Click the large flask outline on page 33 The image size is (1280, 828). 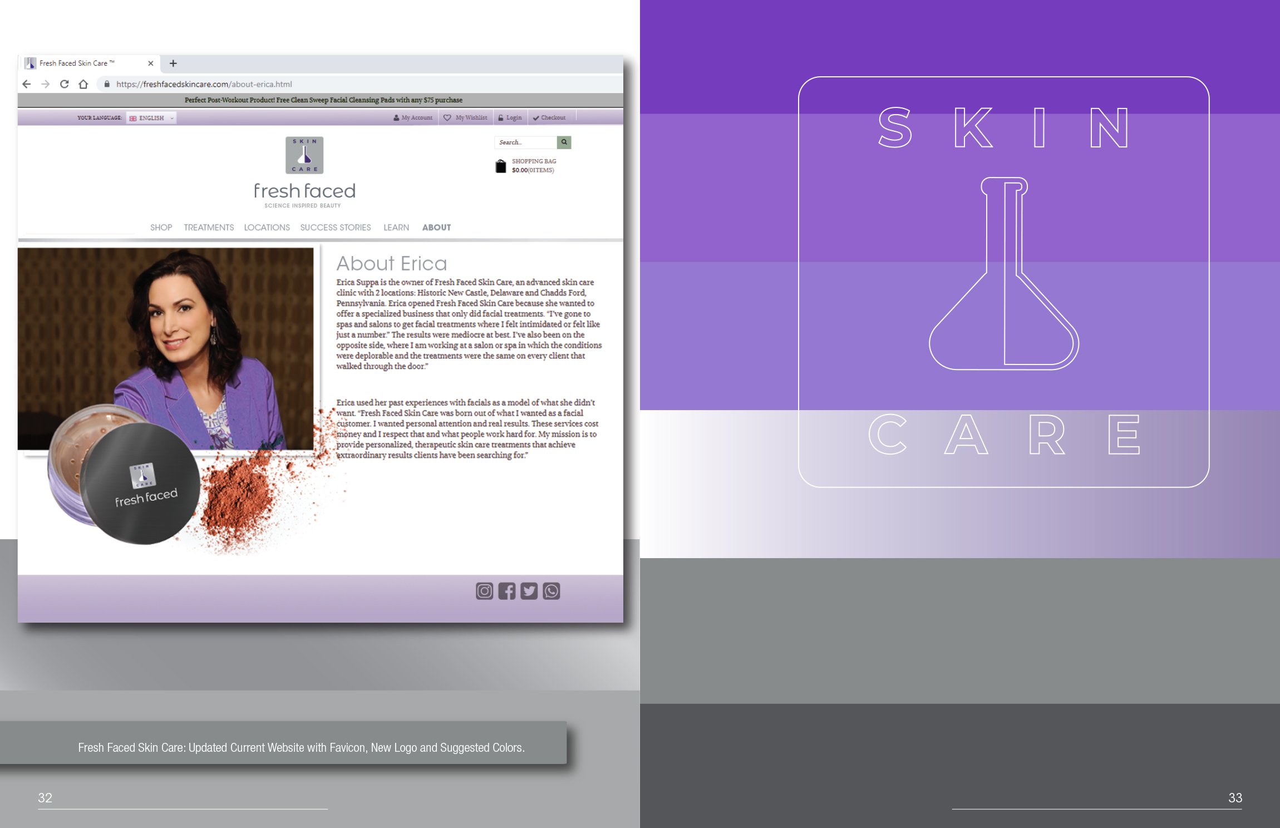(x=1004, y=273)
